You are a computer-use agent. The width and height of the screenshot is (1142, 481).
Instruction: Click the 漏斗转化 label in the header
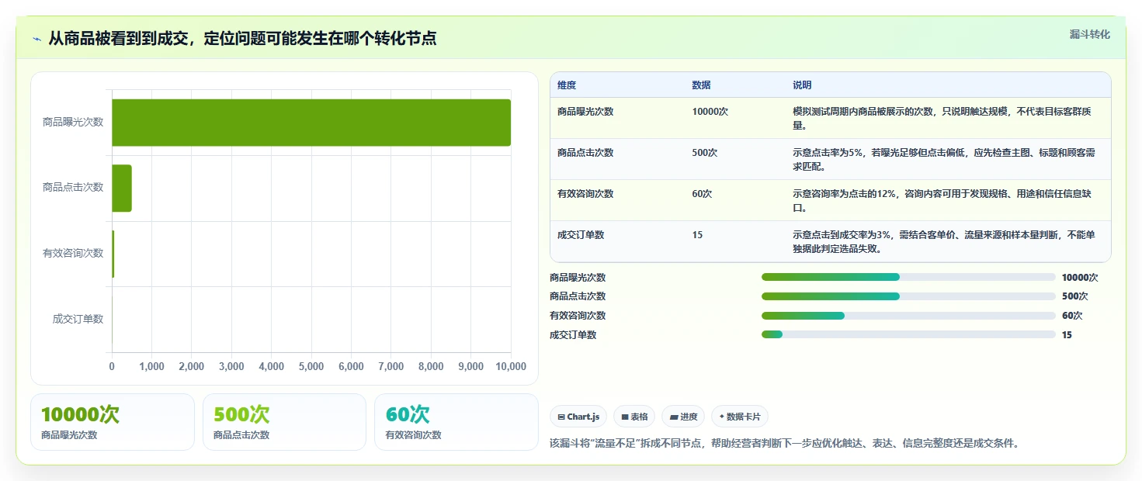[1090, 34]
